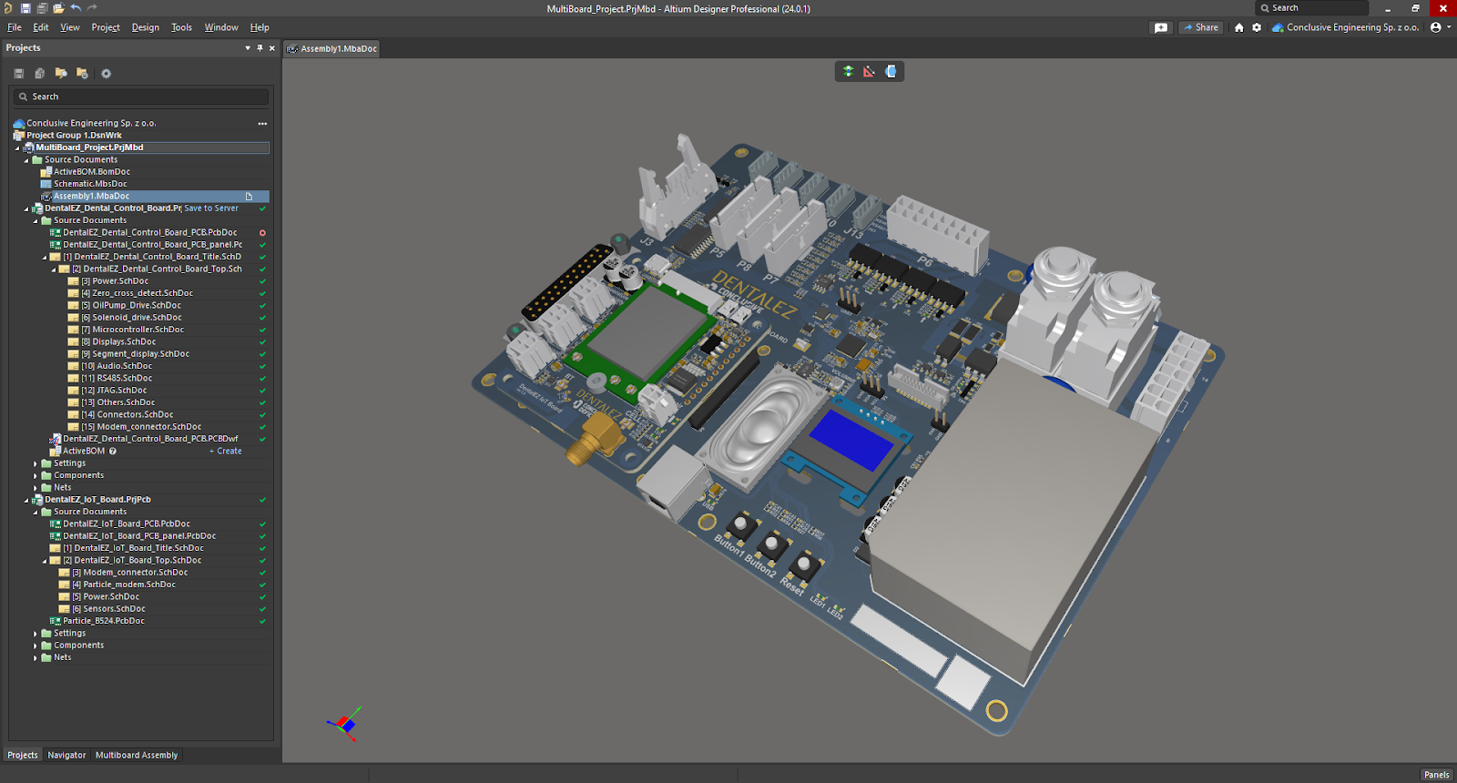
Task: Click the Share button
Action: click(1201, 27)
